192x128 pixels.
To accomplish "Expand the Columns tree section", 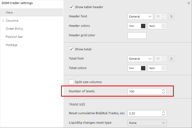I will pyautogui.click(x=3, y=21).
